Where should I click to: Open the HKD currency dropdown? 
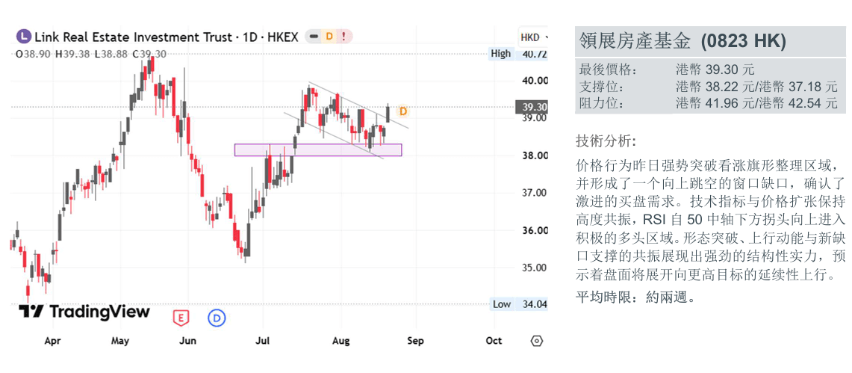[534, 37]
